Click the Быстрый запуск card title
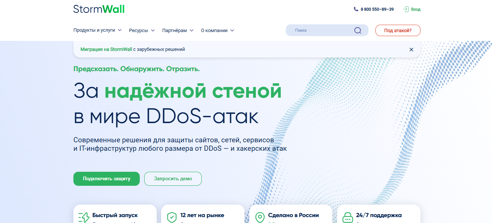This screenshot has width=492, height=223. click(115, 215)
